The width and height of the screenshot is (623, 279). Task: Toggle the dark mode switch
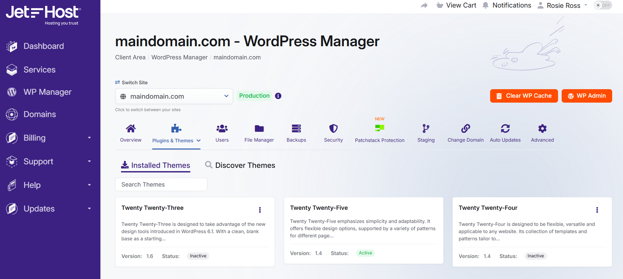pyautogui.click(x=603, y=5)
